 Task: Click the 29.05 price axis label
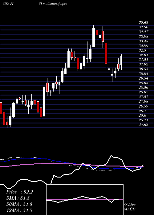[x=144, y=83]
